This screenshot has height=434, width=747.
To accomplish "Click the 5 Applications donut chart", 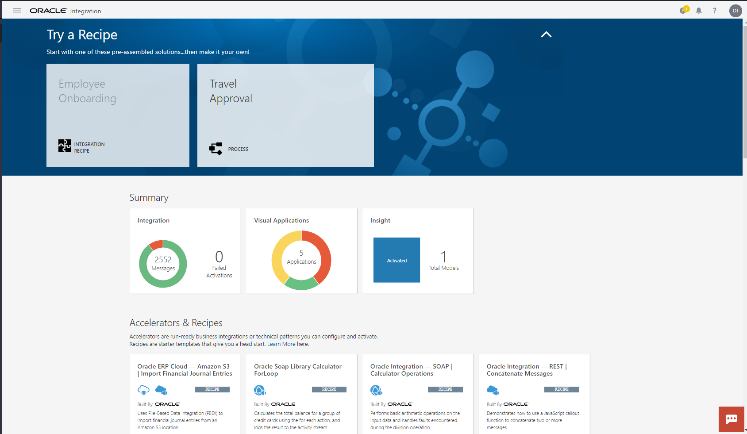I will tap(301, 260).
